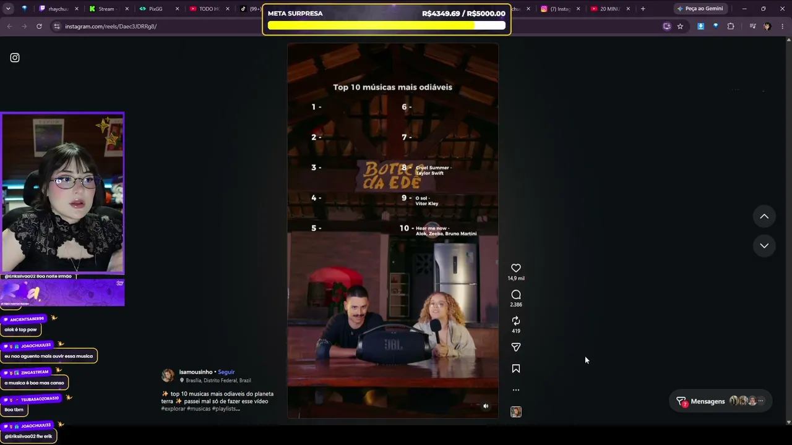Bookmark this page with the star icon
The image size is (792, 445).
tap(680, 27)
